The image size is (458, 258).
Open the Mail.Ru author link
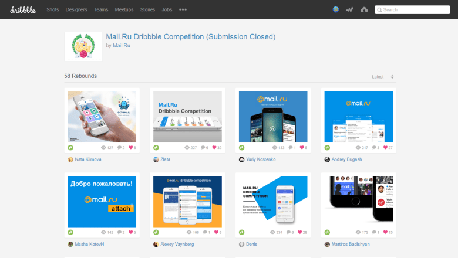point(122,46)
